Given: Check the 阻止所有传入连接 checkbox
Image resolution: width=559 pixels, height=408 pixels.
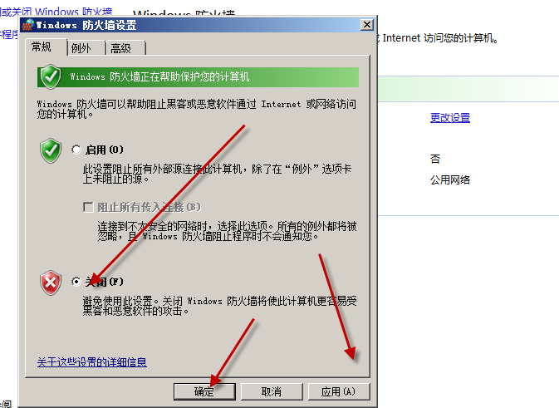Looking at the screenshot, I should tap(88, 207).
